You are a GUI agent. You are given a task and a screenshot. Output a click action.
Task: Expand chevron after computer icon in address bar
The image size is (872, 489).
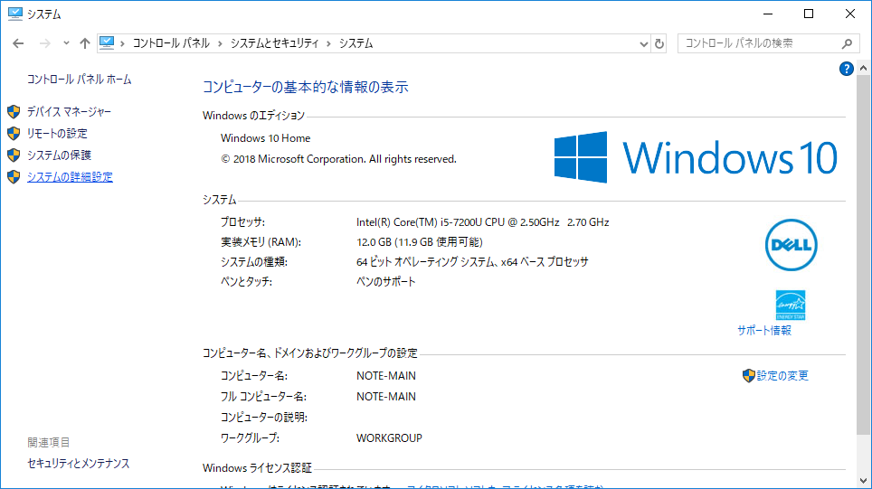pyautogui.click(x=122, y=43)
